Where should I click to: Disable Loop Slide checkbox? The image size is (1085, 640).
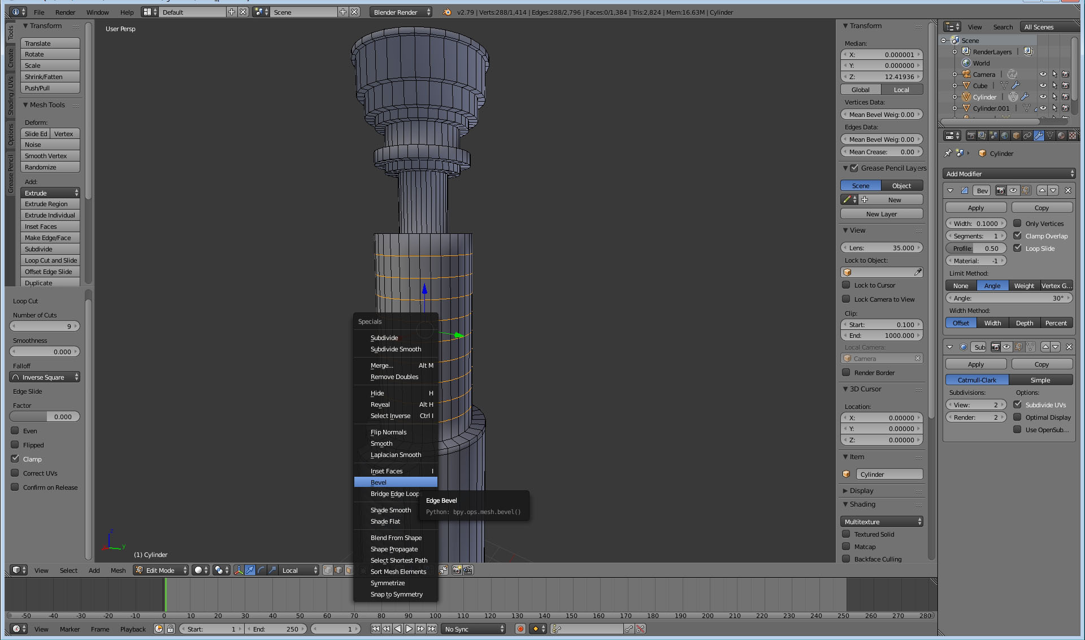pyautogui.click(x=1017, y=248)
